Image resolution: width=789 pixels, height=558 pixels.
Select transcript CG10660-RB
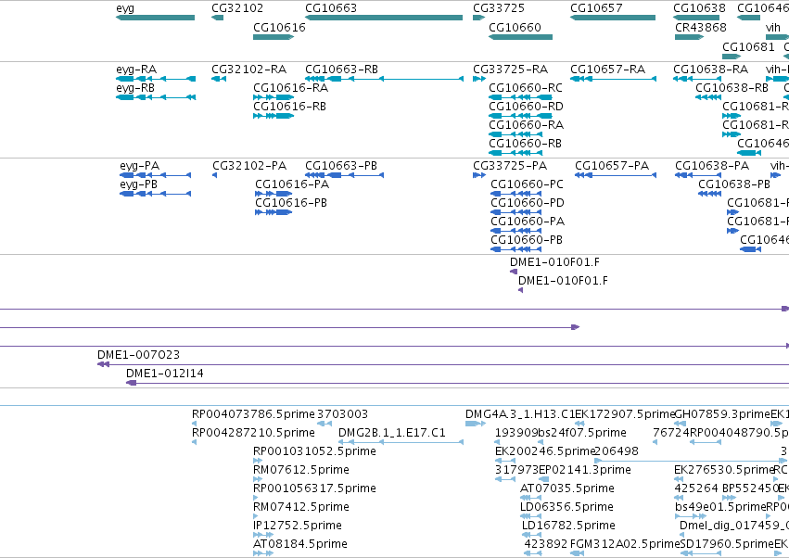525,144
